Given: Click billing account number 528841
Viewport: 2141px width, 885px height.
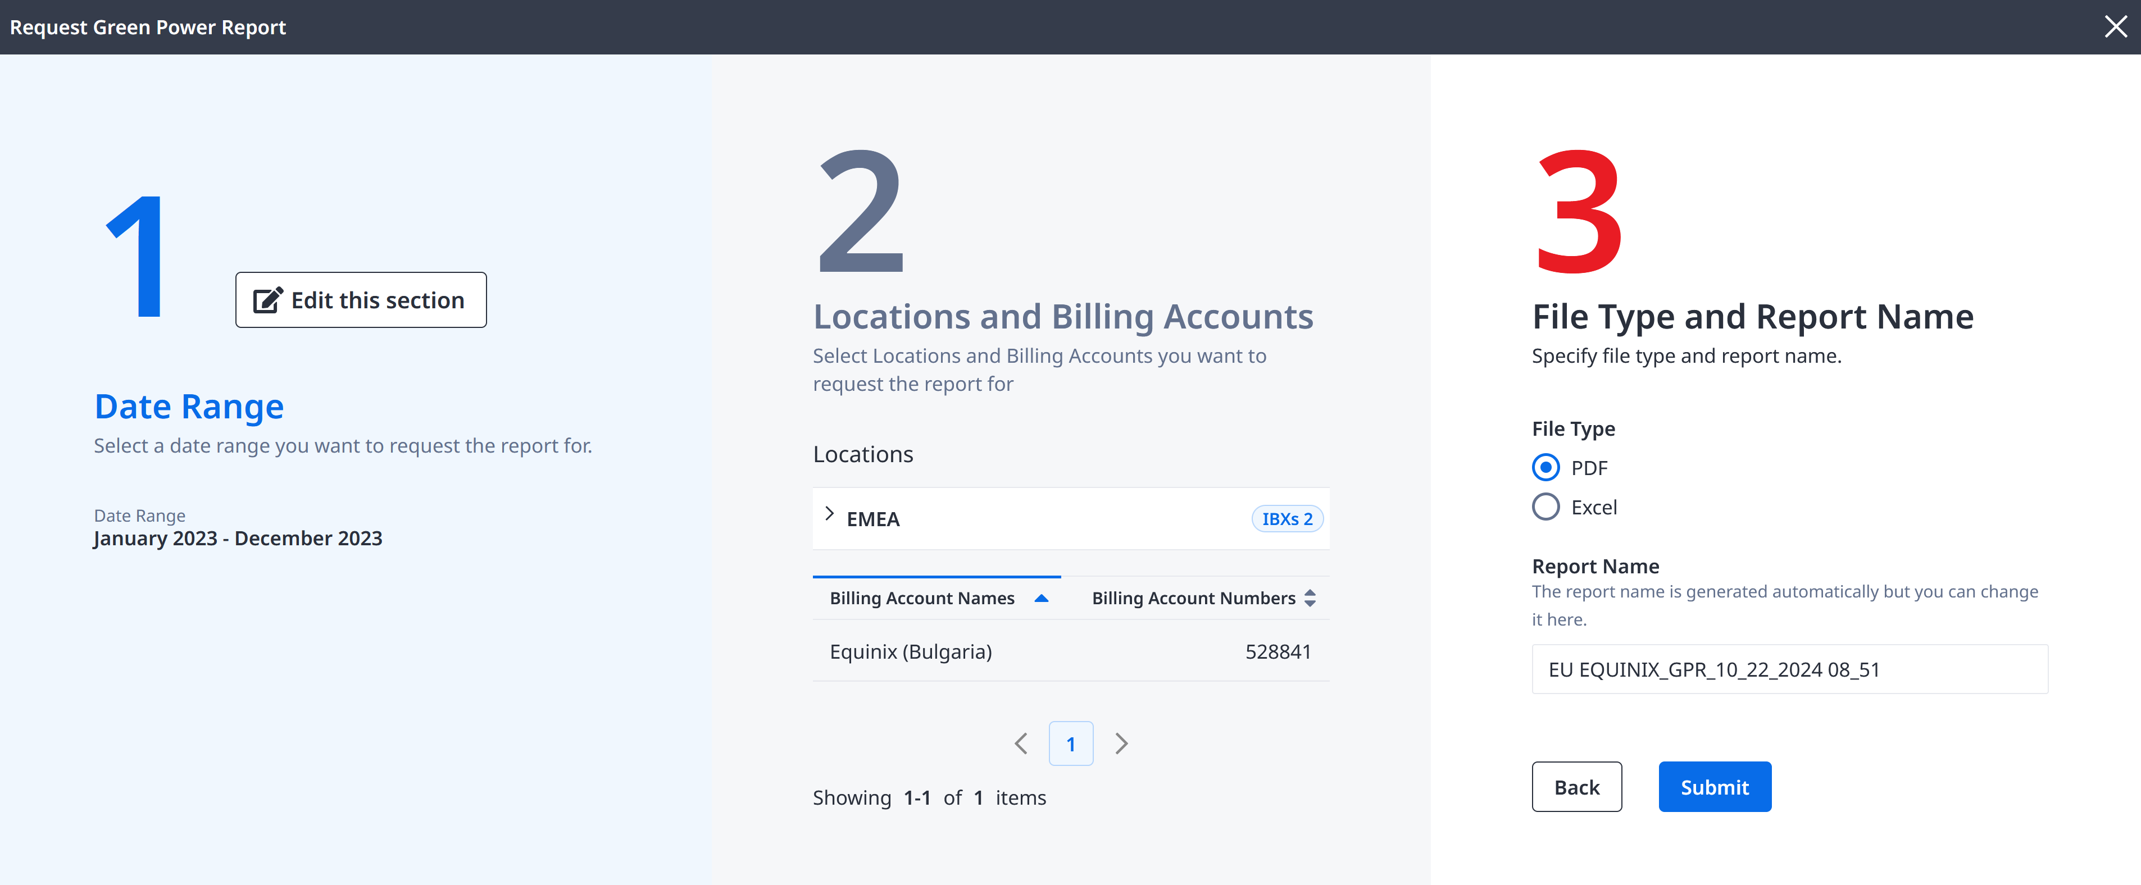Looking at the screenshot, I should click(1278, 651).
